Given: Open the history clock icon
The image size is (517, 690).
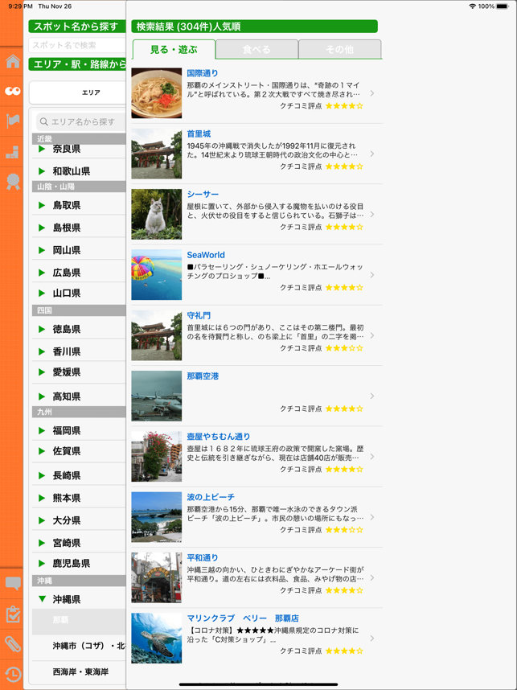Looking at the screenshot, I should point(13,674).
